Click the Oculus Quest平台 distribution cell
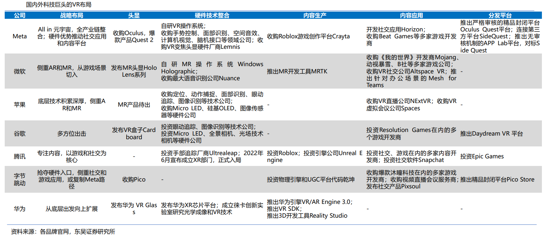This screenshot has height=235, width=543. click(500, 36)
